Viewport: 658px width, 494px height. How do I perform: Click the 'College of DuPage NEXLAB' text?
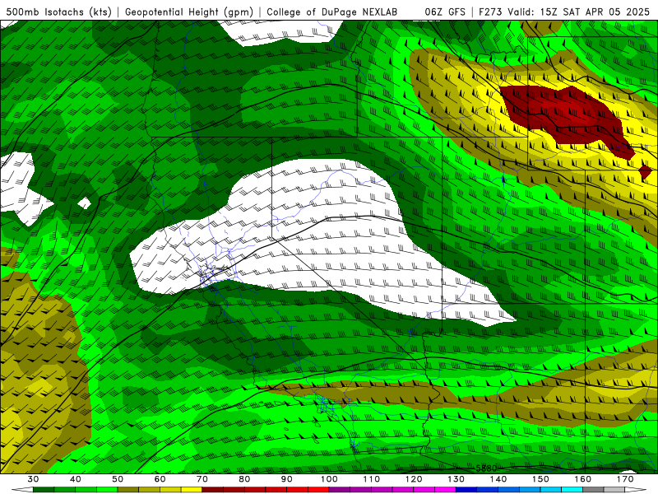[x=331, y=12]
